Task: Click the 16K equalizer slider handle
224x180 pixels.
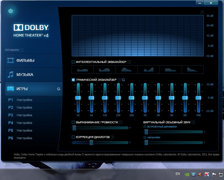Action: 198,98
